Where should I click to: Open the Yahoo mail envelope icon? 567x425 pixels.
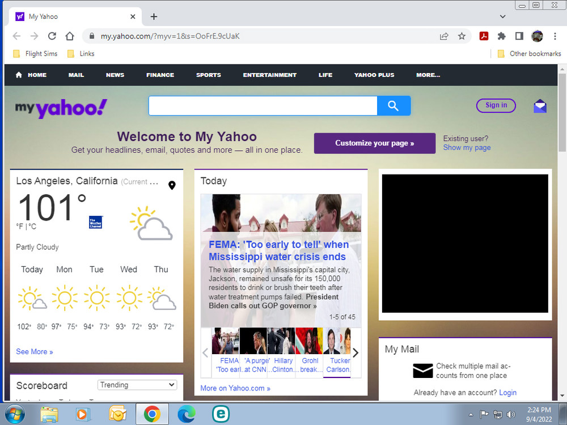540,106
